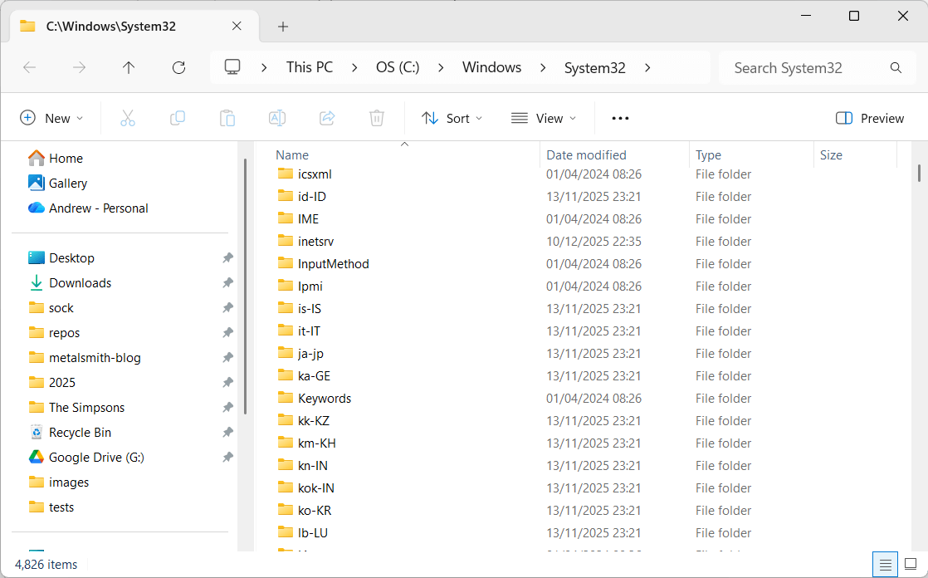Open metalsmith-blog folder in sidebar
928x578 pixels.
(x=85, y=358)
